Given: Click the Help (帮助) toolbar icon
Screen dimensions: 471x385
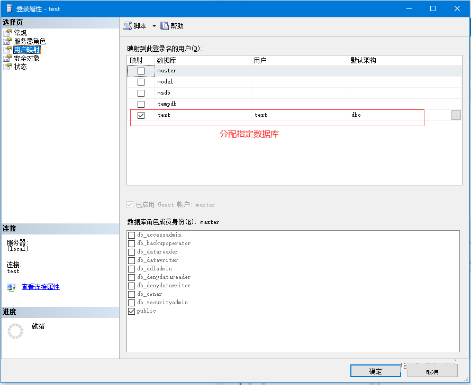Looking at the screenshot, I should point(165,26).
